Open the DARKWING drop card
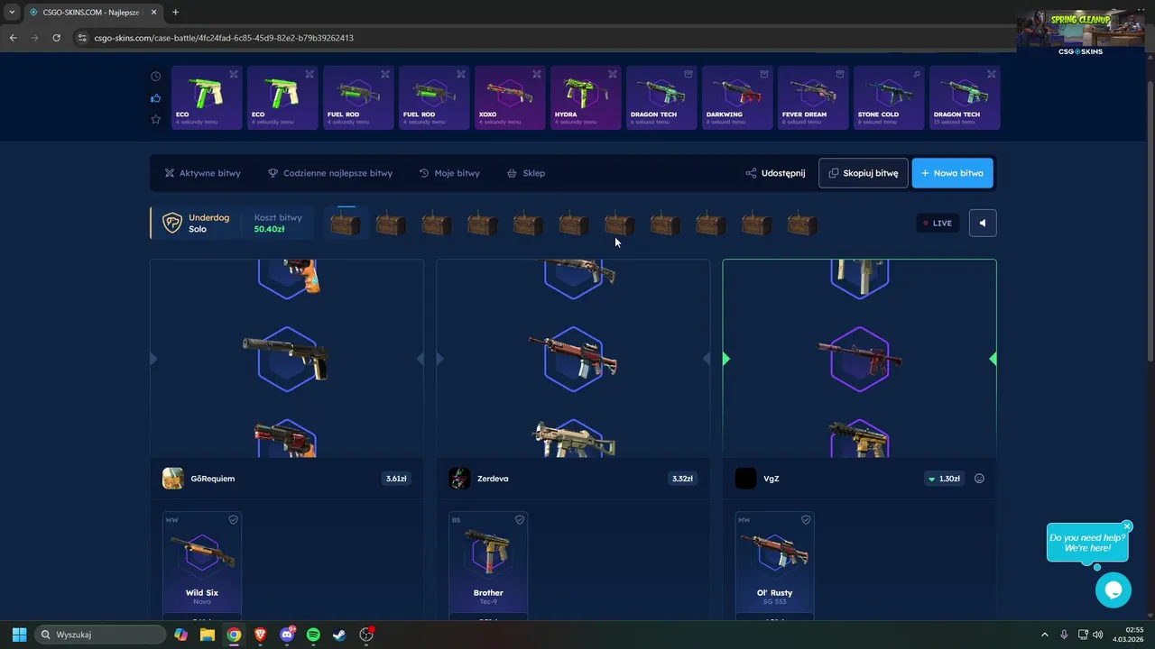 [x=737, y=97]
